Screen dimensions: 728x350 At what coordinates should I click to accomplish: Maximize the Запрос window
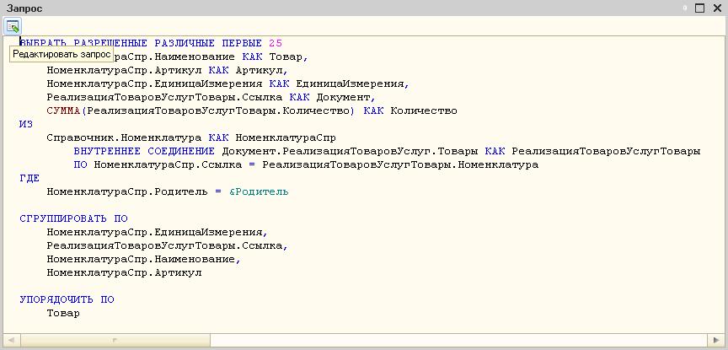699,8
